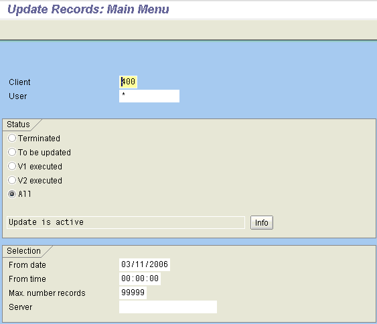Click the Update Records: Main Menu title
Viewport: 377px width, 324px height.
pos(88,9)
